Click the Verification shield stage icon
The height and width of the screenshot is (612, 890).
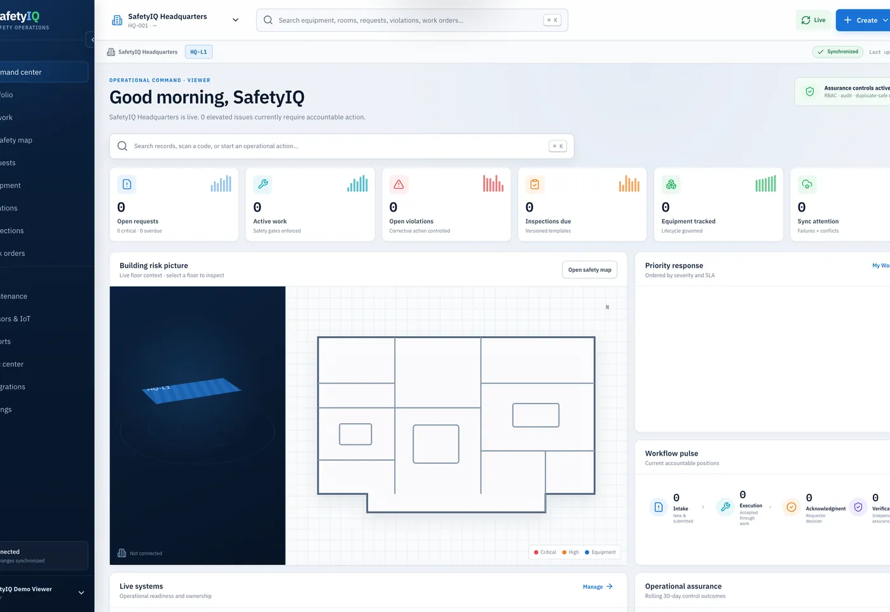click(858, 507)
